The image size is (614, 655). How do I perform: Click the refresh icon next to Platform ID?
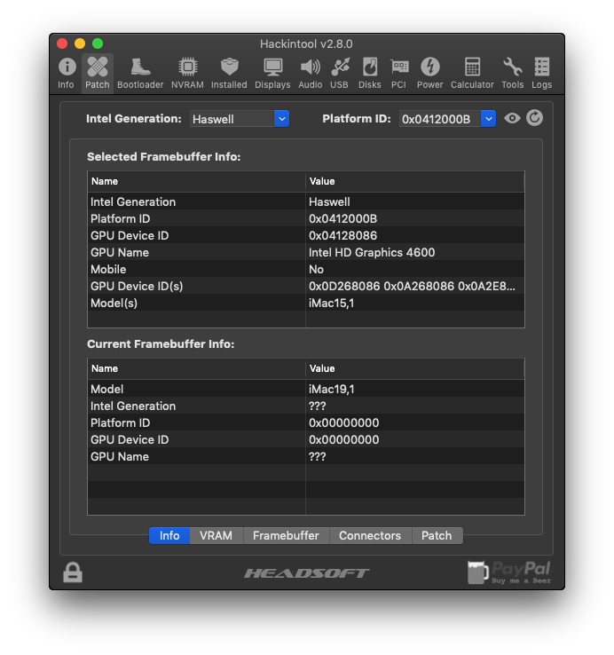pos(534,118)
